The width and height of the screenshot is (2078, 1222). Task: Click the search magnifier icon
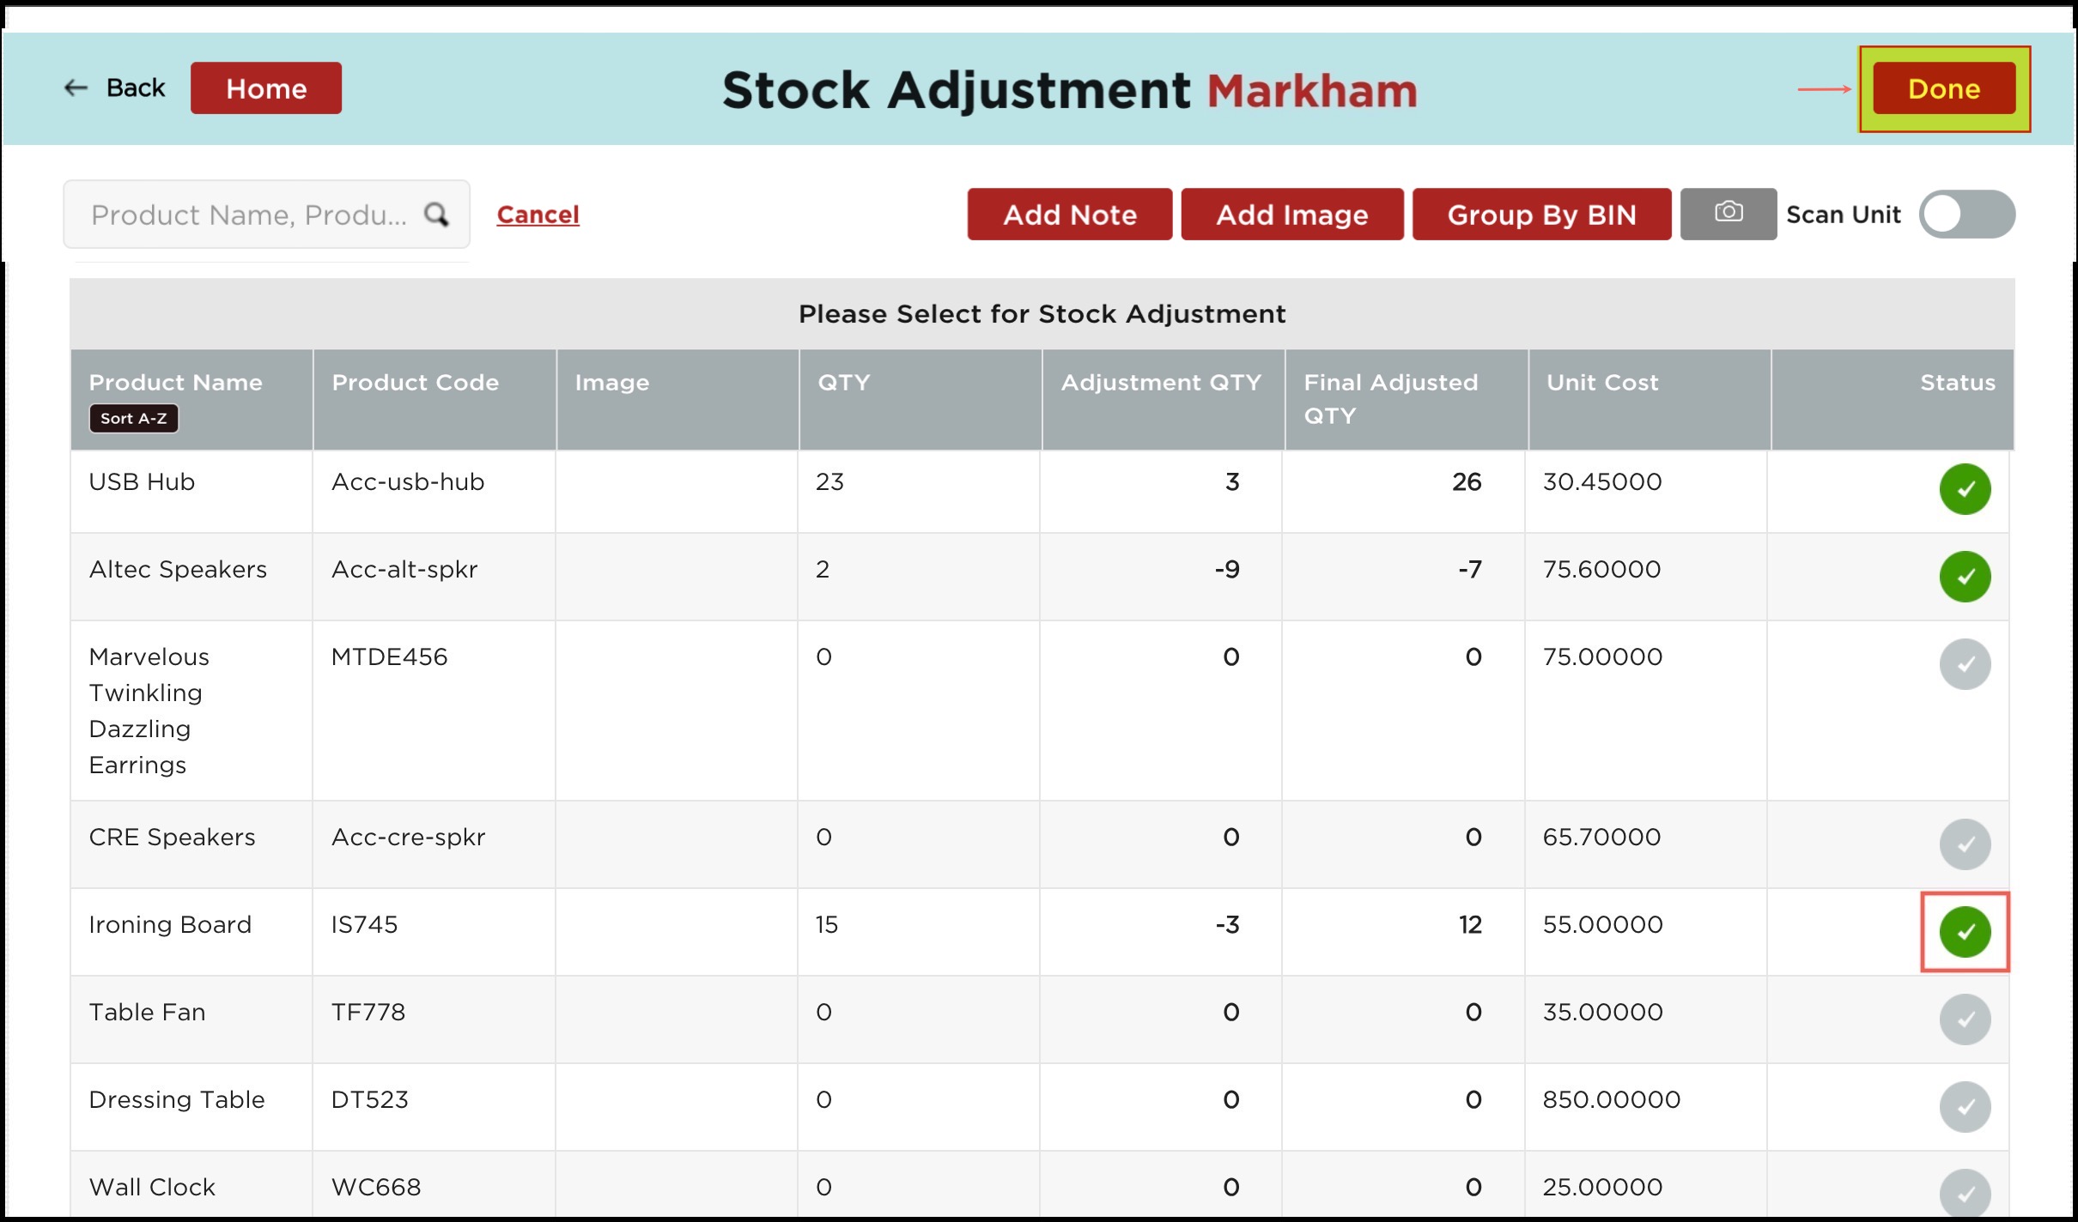click(x=436, y=214)
